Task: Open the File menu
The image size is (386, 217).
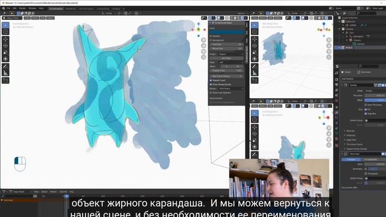Action: coord(8,8)
